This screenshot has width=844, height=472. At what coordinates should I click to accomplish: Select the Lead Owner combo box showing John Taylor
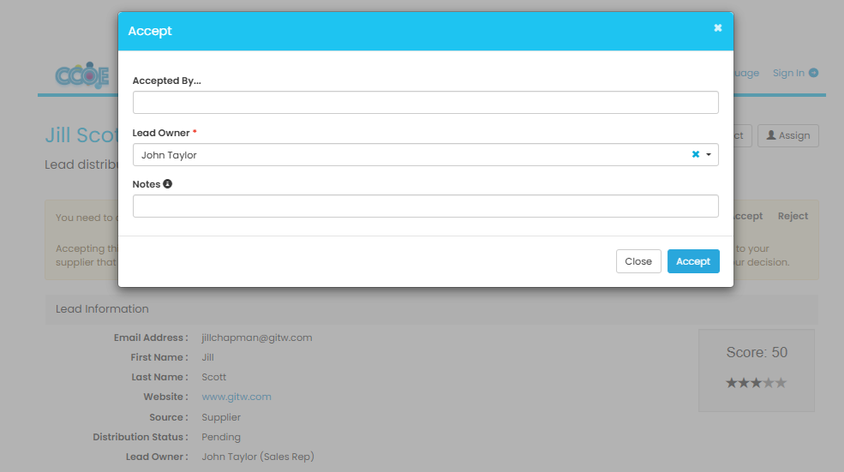click(x=425, y=155)
